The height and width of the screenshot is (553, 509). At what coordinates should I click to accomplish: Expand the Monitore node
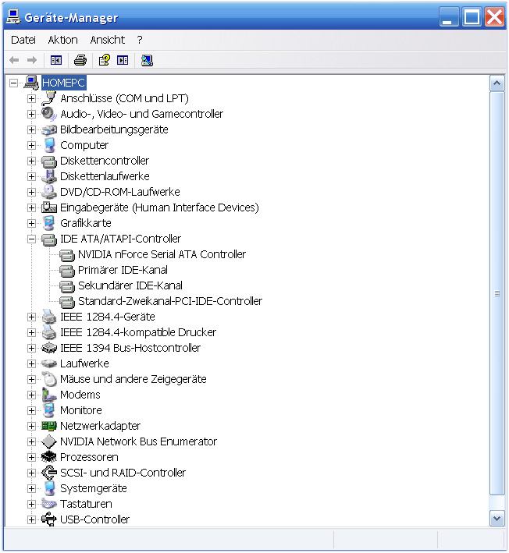[x=31, y=410]
